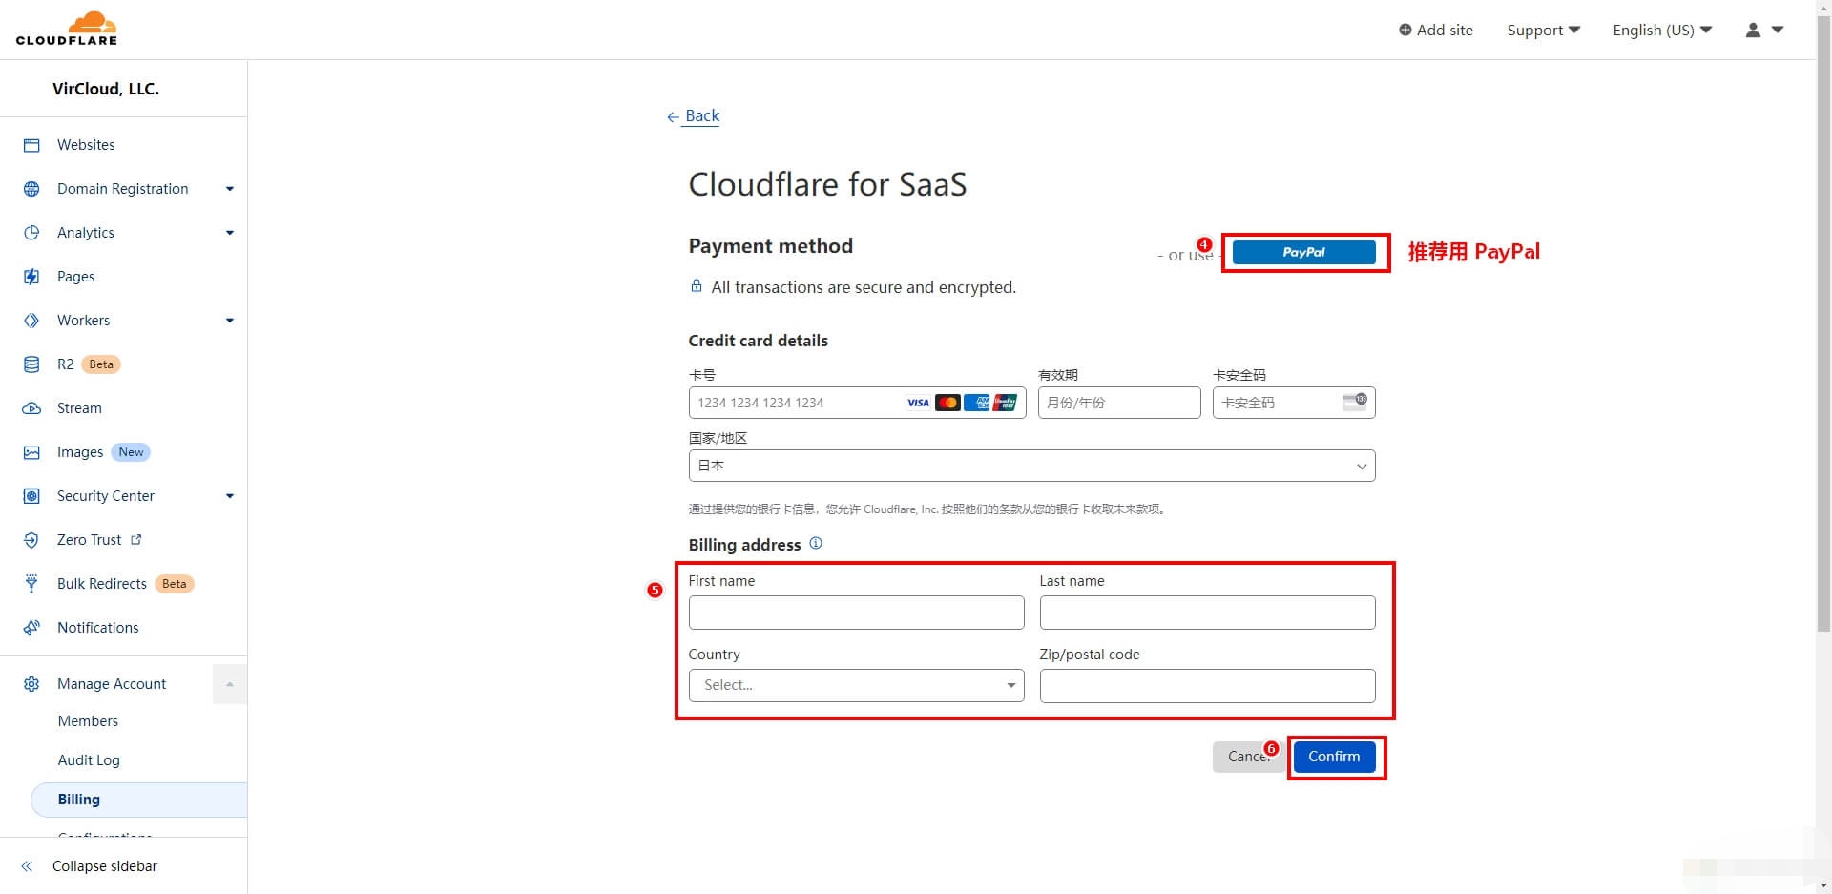Collapse the Manage Account section
This screenshot has height=894, width=1832.
coord(229,684)
